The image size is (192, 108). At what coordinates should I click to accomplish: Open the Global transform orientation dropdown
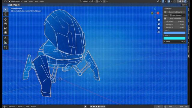(x=85, y=1)
